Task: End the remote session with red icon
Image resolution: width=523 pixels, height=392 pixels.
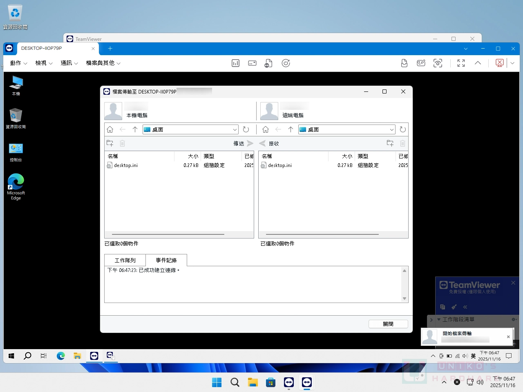Action: point(499,63)
